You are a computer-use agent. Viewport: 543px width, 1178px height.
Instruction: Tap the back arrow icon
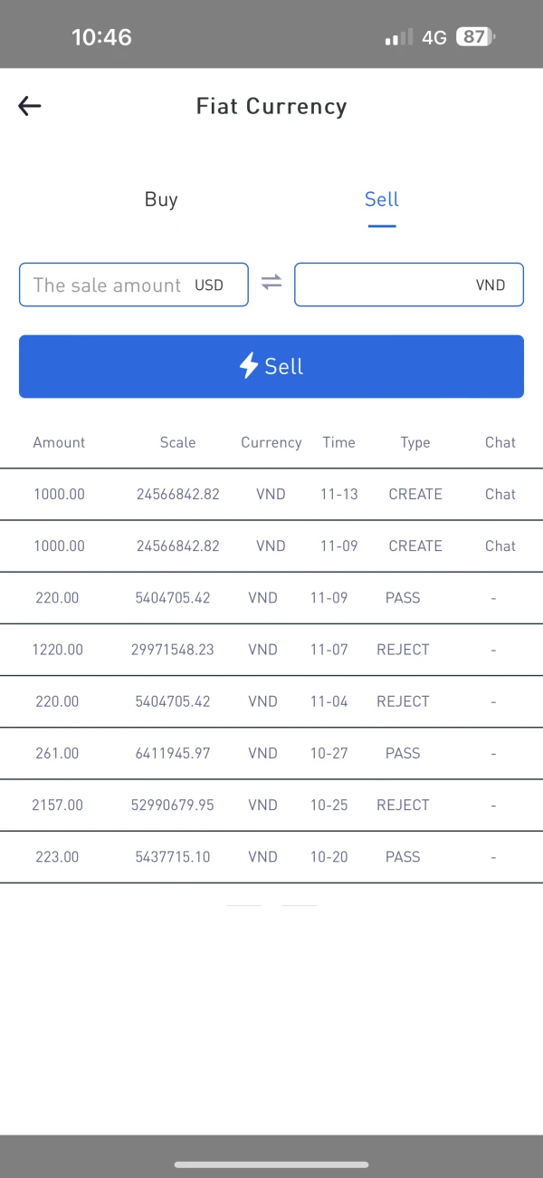[x=30, y=106]
